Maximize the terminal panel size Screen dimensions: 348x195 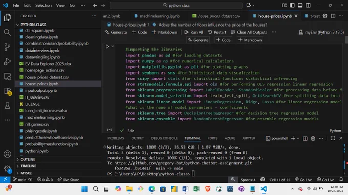(333, 138)
